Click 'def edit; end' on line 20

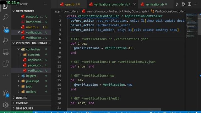click(x=82, y=103)
